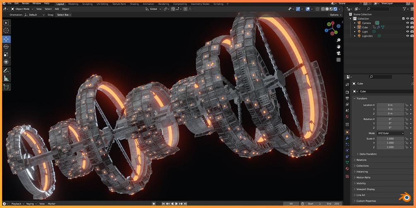Screen dimensions: 416x208
Task: Select the Add Cube tool
Action: pyautogui.click(x=6, y=87)
